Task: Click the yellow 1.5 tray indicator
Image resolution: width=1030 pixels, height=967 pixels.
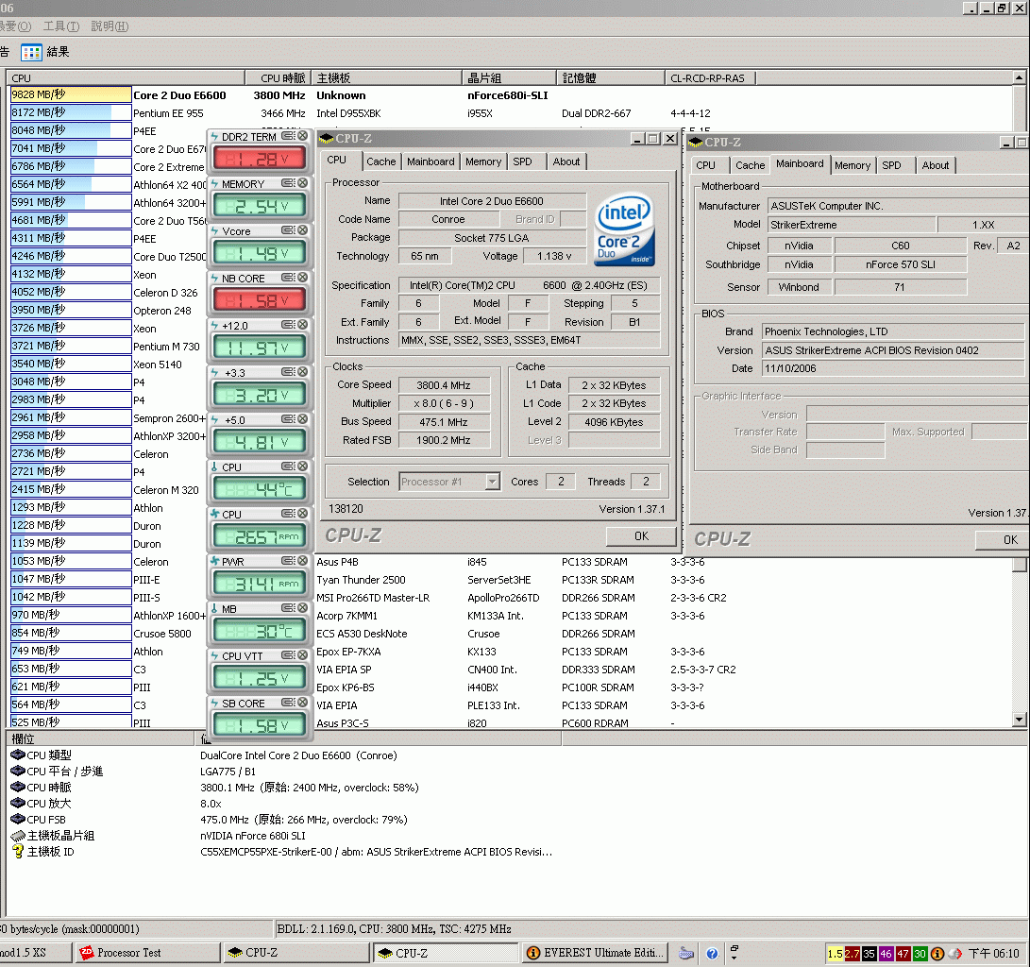Action: [835, 953]
